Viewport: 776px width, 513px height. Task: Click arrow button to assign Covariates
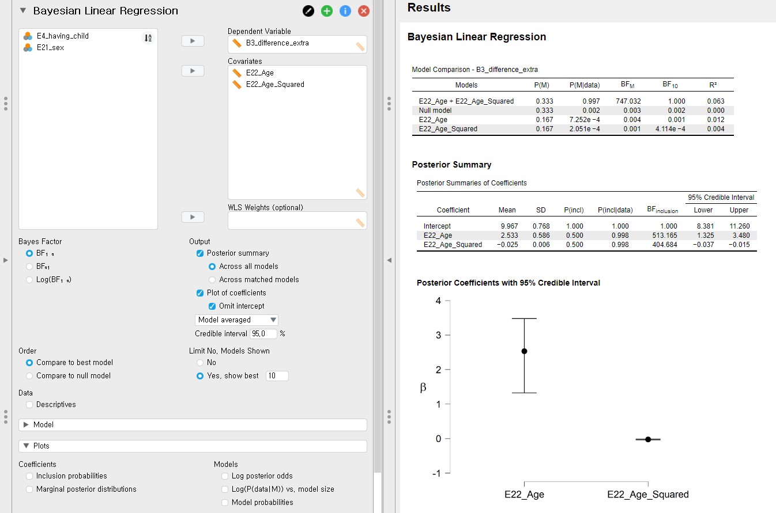point(193,71)
